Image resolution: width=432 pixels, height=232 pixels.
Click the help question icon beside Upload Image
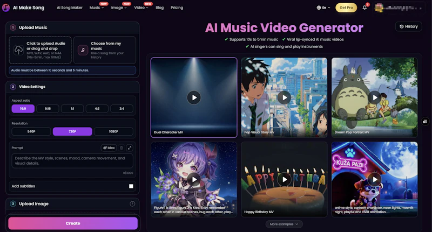[132, 203]
